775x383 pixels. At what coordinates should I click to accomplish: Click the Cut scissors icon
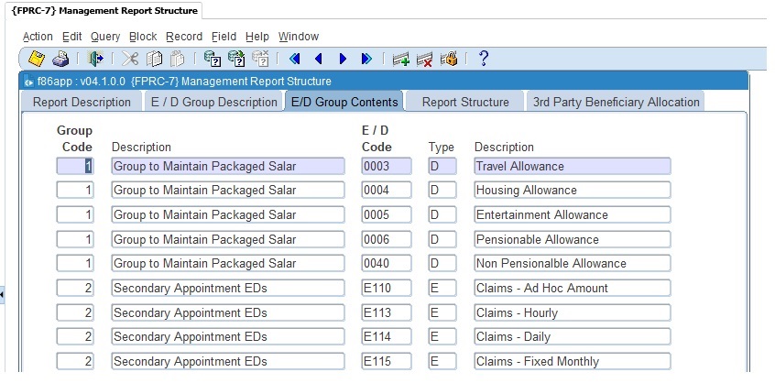(130, 60)
